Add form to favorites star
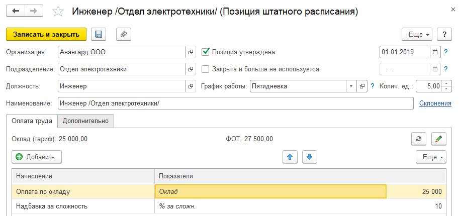Image resolution: width=460 pixels, height=216 pixels. coord(58,11)
